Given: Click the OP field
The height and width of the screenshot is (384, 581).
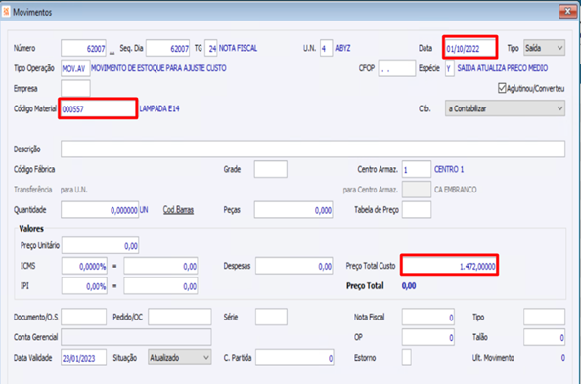Looking at the screenshot, I should pos(428,337).
